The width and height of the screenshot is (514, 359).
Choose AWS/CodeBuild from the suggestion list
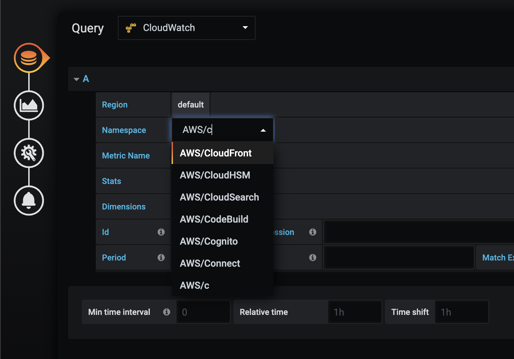[214, 219]
